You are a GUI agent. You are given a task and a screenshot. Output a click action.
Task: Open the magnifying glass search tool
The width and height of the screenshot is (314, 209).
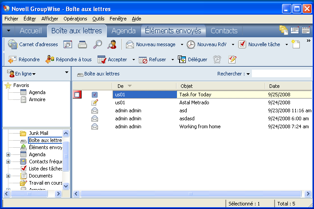[x=98, y=44]
